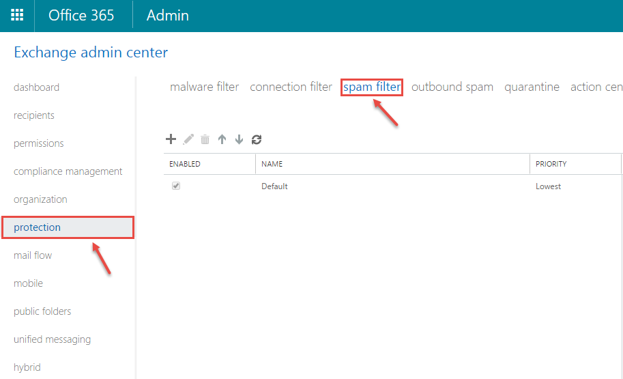Image resolution: width=623 pixels, height=379 pixels.
Task: Click the Lowest priority cell
Action: [549, 186]
